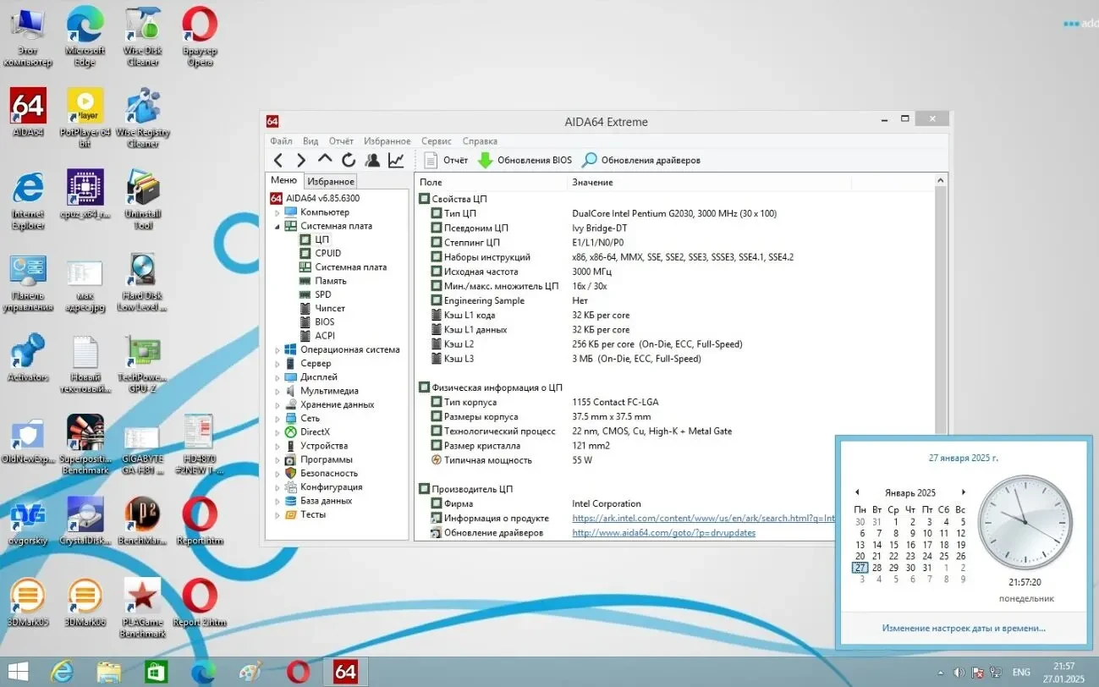Screen dimensions: 1099x687
Task: Open driver updates from the toolbar
Action: [640, 160]
